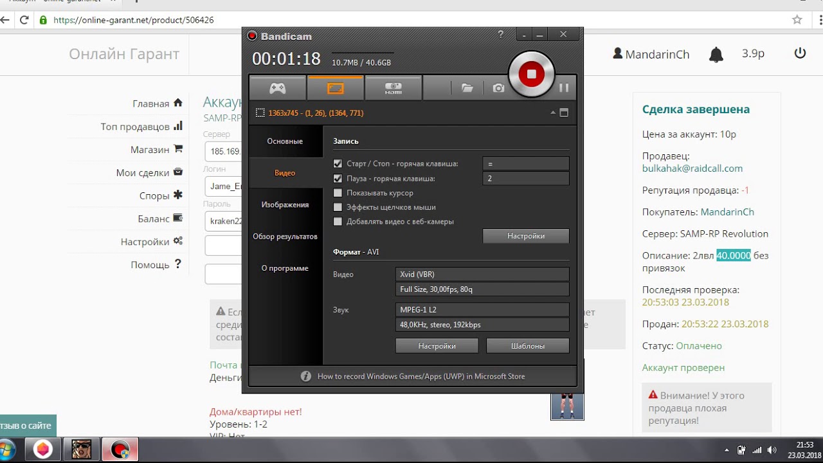Click the Пауза hotkey field

pyautogui.click(x=526, y=178)
